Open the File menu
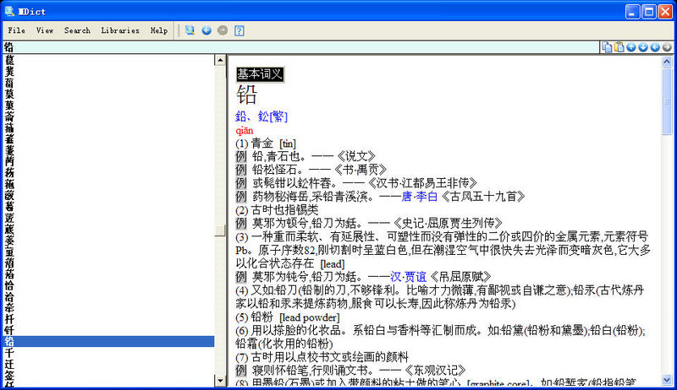The width and height of the screenshot is (677, 390). coord(16,30)
